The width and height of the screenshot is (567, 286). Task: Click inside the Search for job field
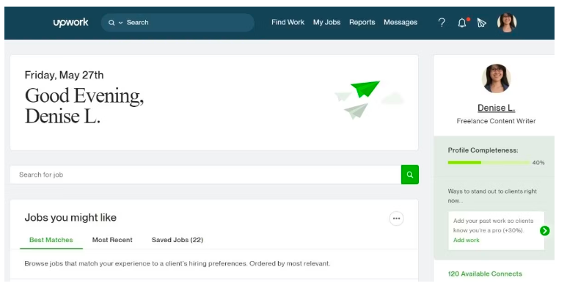click(205, 175)
